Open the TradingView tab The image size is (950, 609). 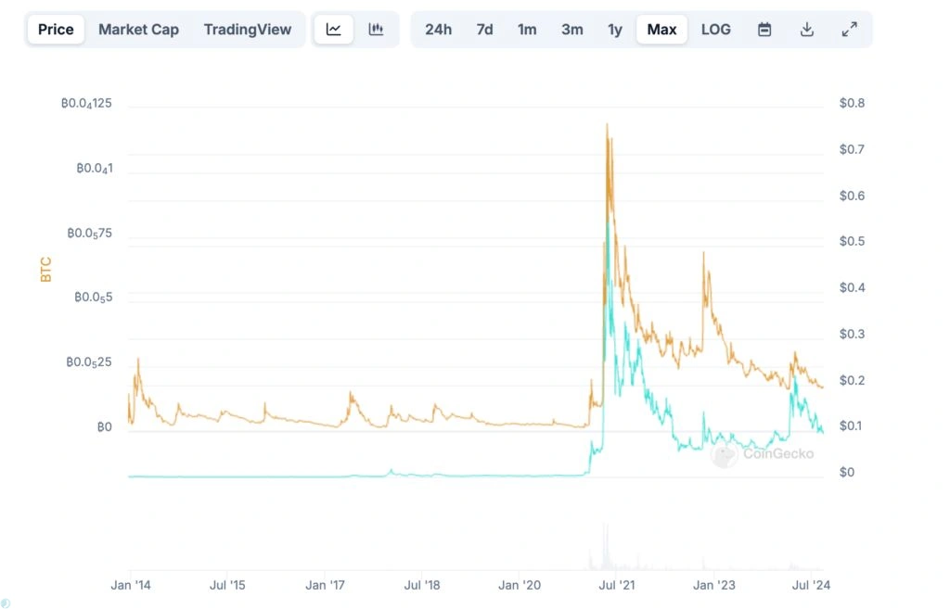click(248, 29)
